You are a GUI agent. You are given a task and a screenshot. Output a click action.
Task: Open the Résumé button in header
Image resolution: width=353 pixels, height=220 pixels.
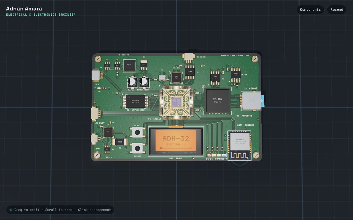pos(337,10)
